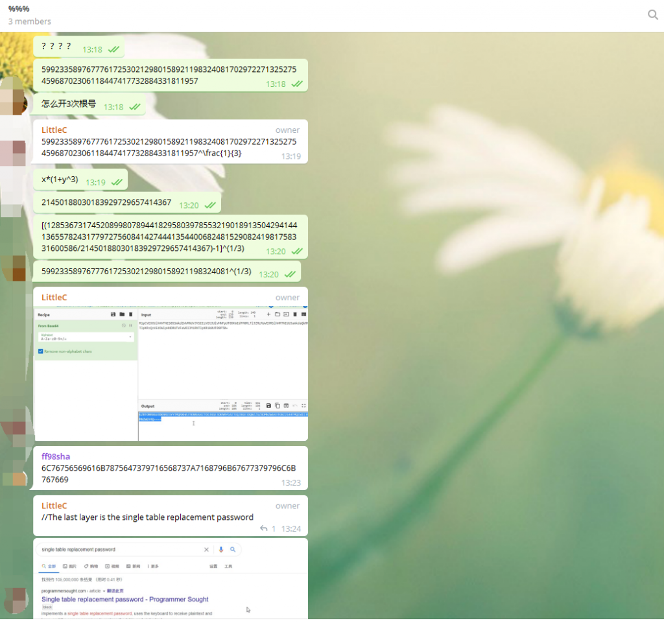Click the avatar beside ff98sha's hex message
Screen dimensions: 664x623
pos(15,478)
